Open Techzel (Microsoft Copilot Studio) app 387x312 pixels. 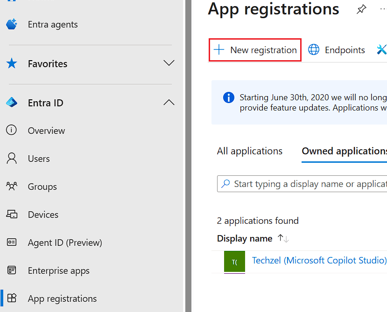[x=319, y=260]
